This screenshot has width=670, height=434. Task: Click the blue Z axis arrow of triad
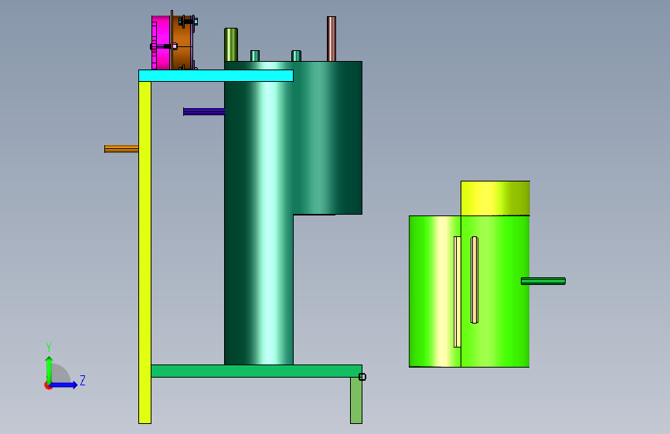pos(63,385)
